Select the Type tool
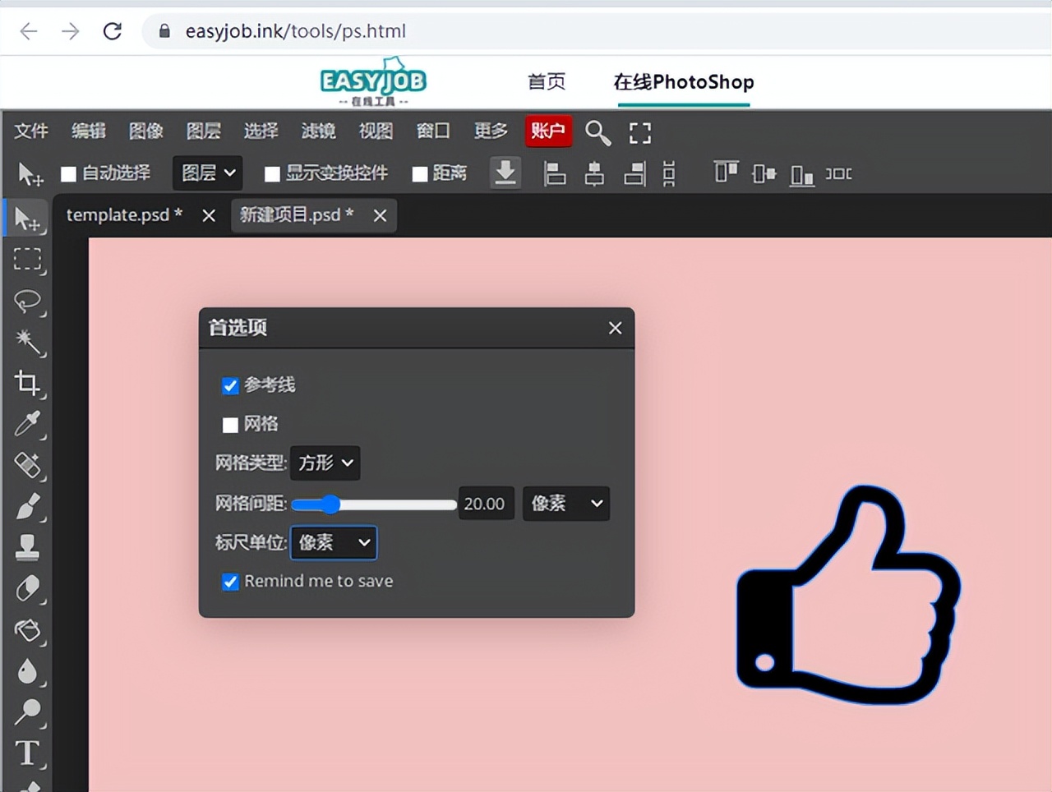The height and width of the screenshot is (792, 1052). [x=29, y=753]
